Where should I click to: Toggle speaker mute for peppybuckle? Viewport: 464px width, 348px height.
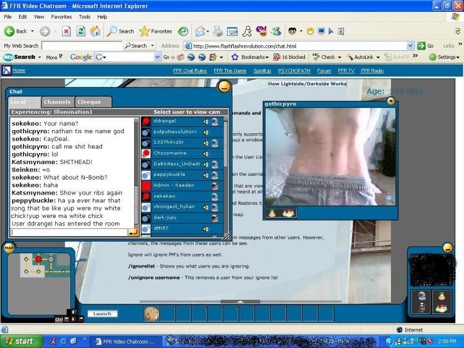pos(206,175)
